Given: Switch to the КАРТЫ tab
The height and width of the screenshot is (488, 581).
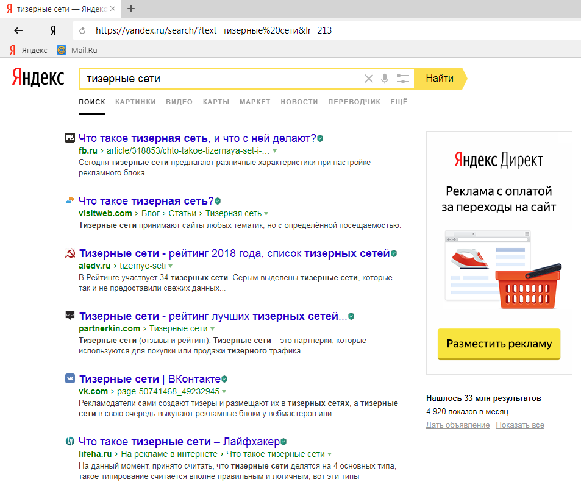Looking at the screenshot, I should click(216, 102).
